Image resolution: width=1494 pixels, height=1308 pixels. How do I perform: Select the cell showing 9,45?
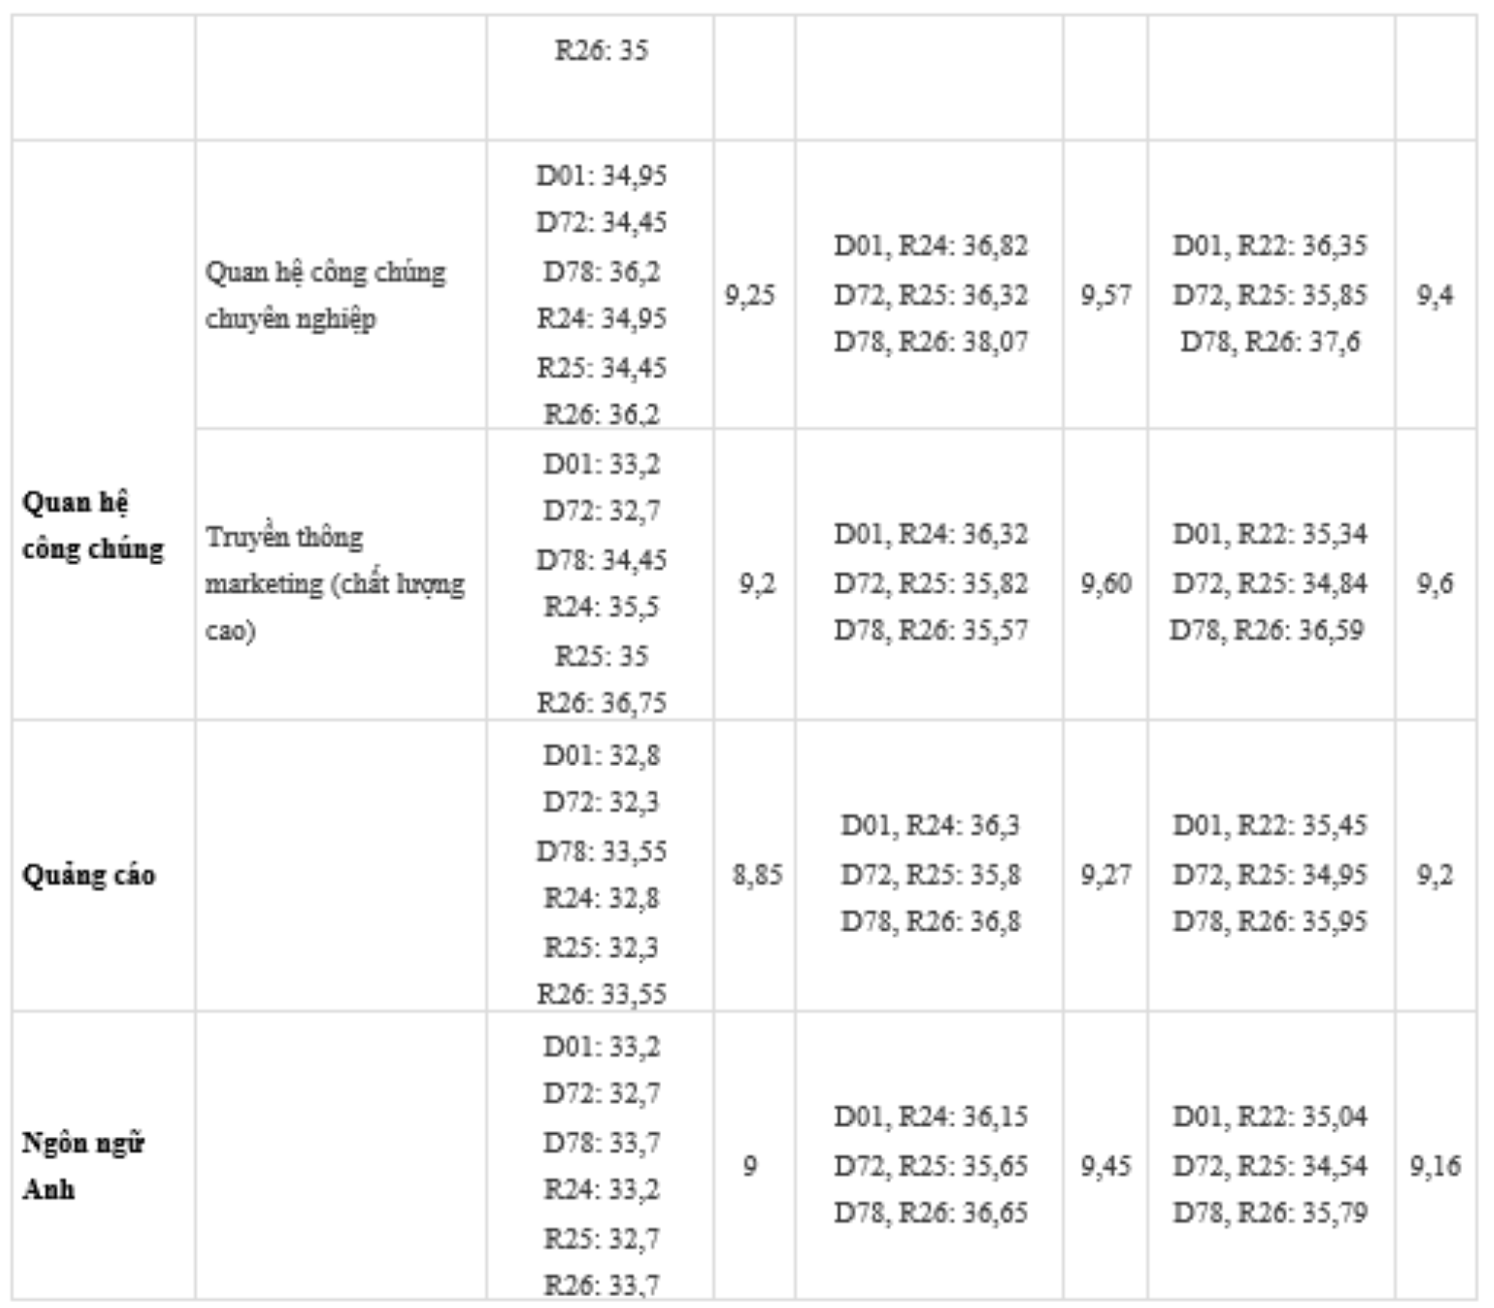[1106, 1165]
